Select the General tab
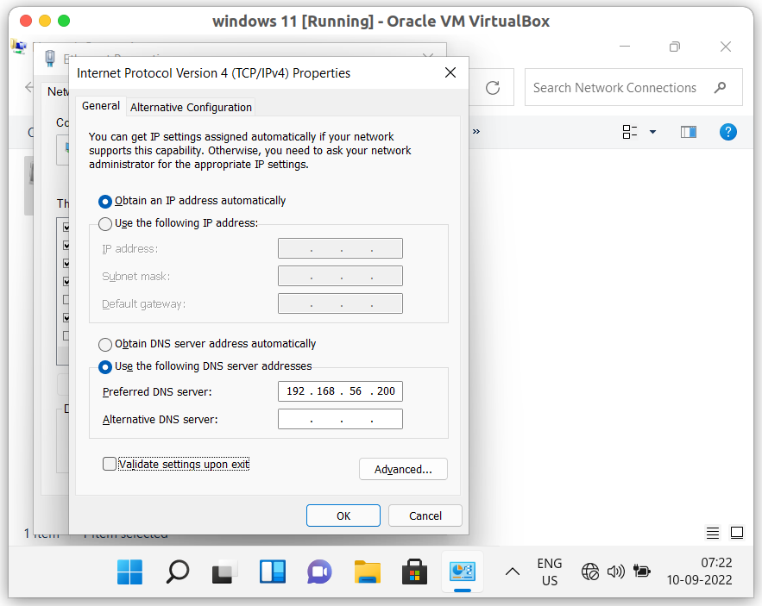The image size is (762, 606). tap(101, 106)
